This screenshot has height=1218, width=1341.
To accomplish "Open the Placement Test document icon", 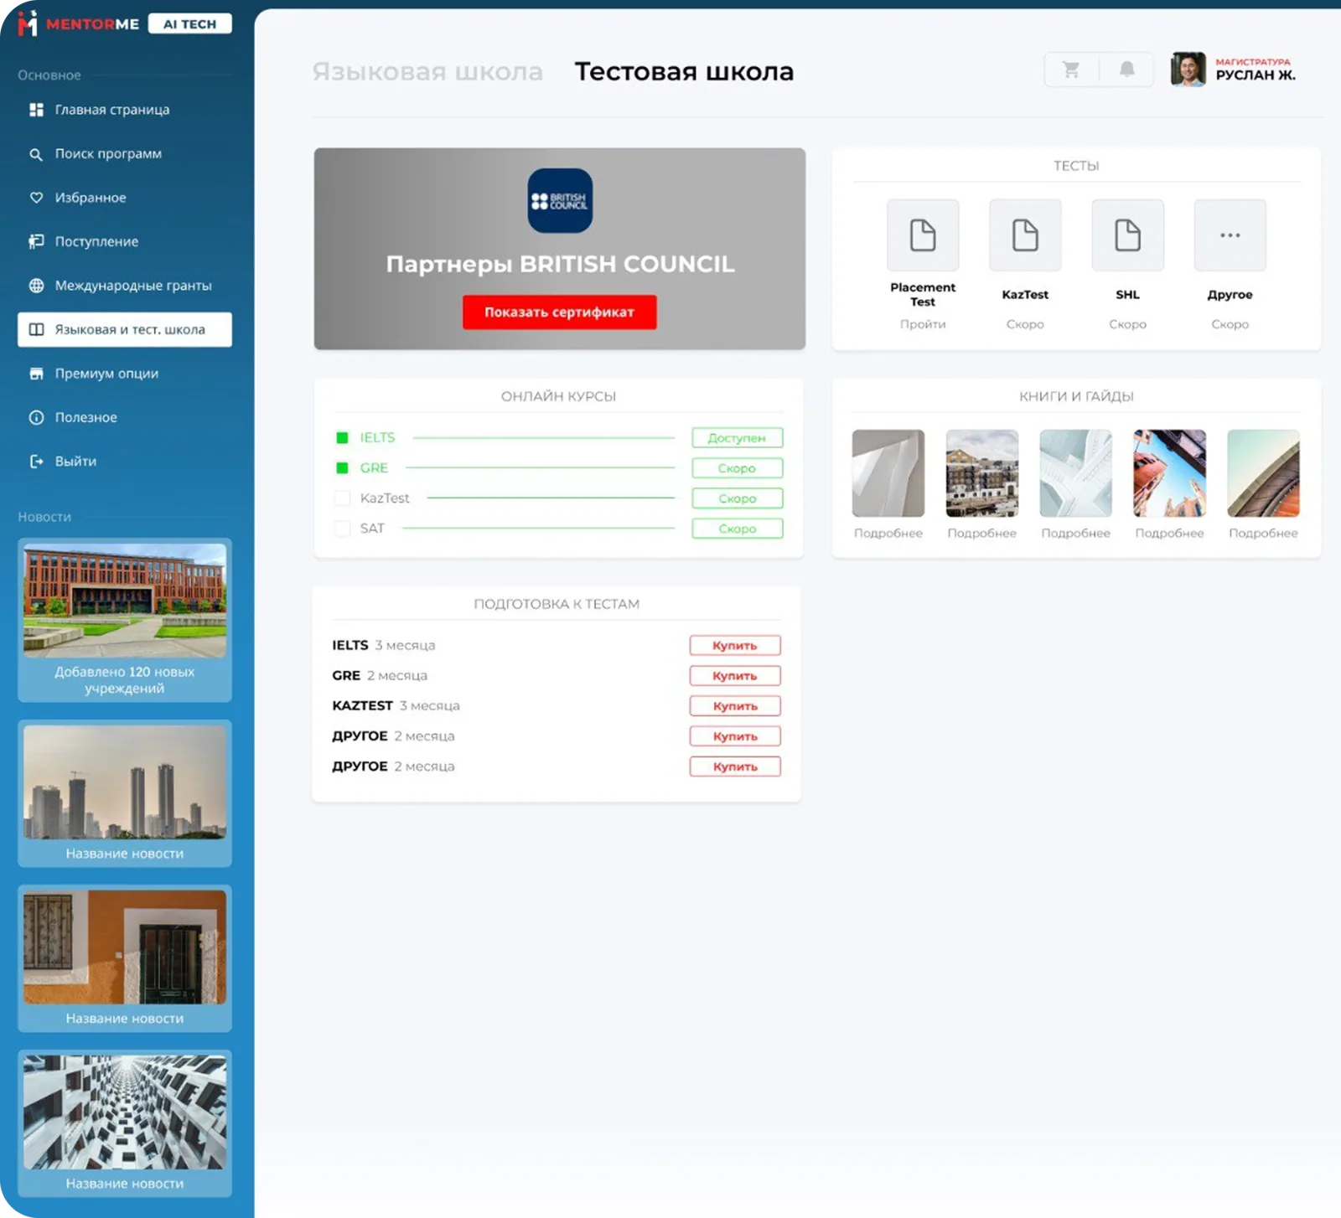I will [923, 235].
